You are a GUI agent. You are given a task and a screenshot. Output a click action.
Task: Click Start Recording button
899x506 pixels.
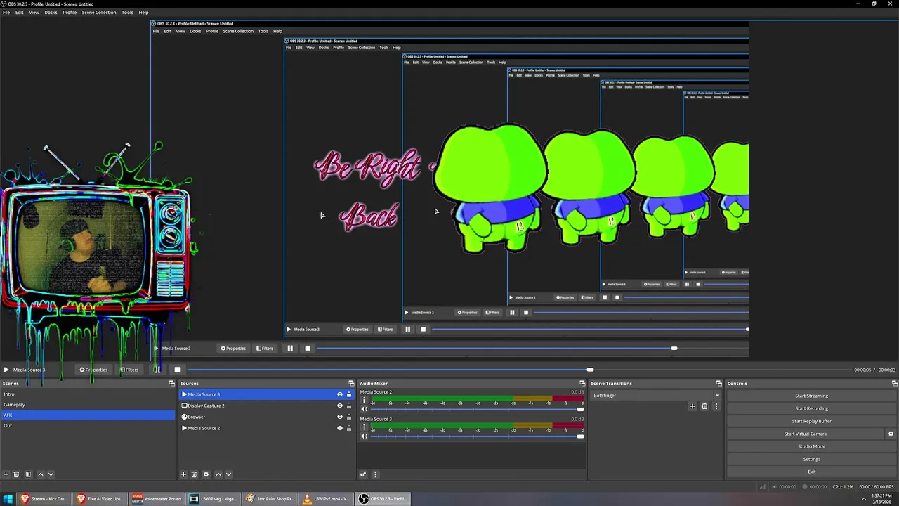pyautogui.click(x=811, y=408)
